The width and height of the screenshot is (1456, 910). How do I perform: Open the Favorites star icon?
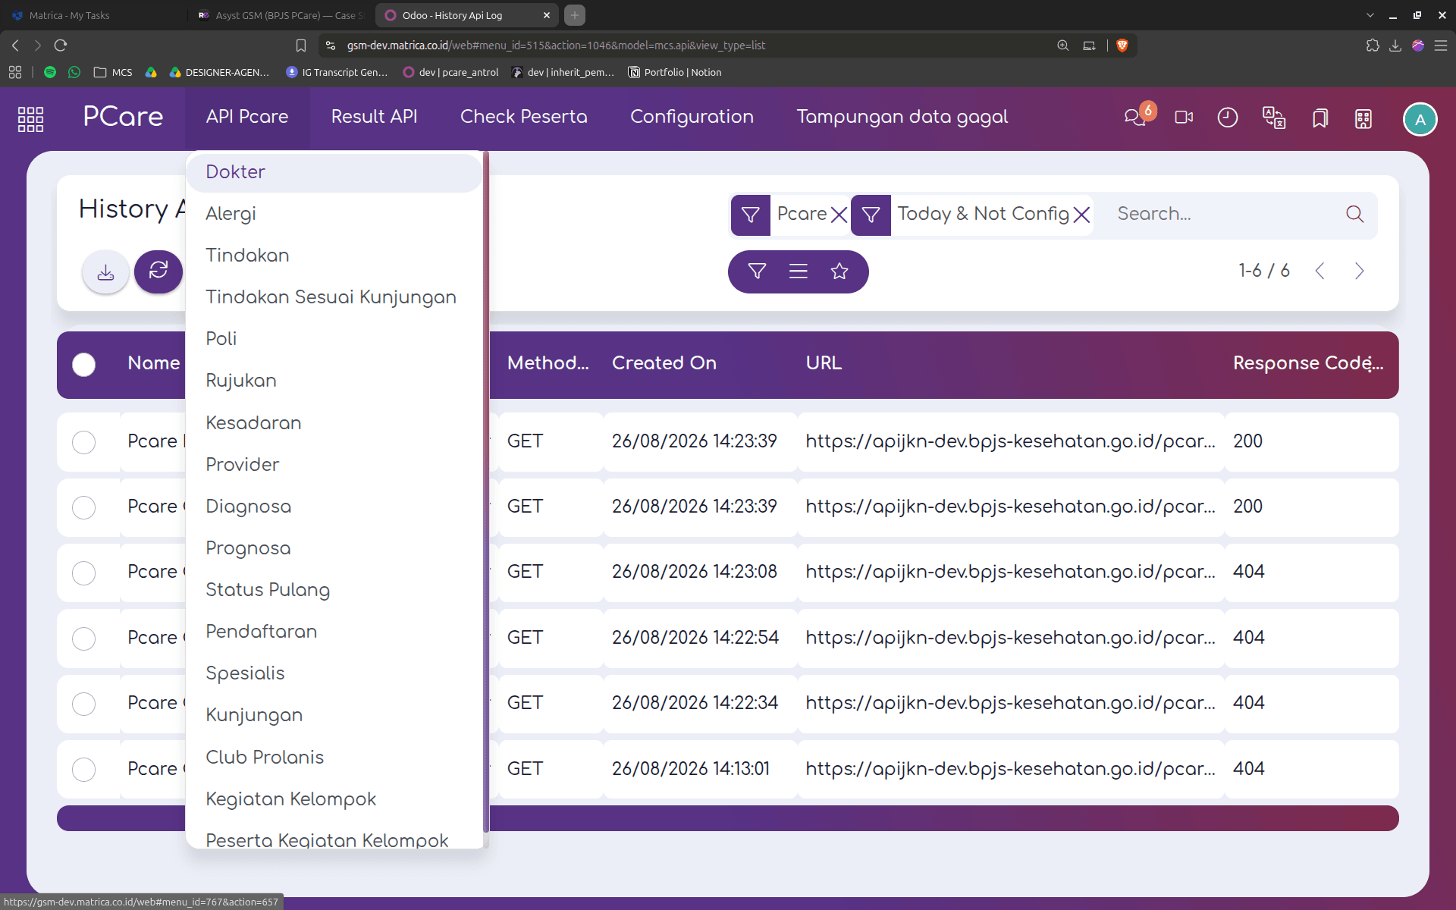[839, 271]
